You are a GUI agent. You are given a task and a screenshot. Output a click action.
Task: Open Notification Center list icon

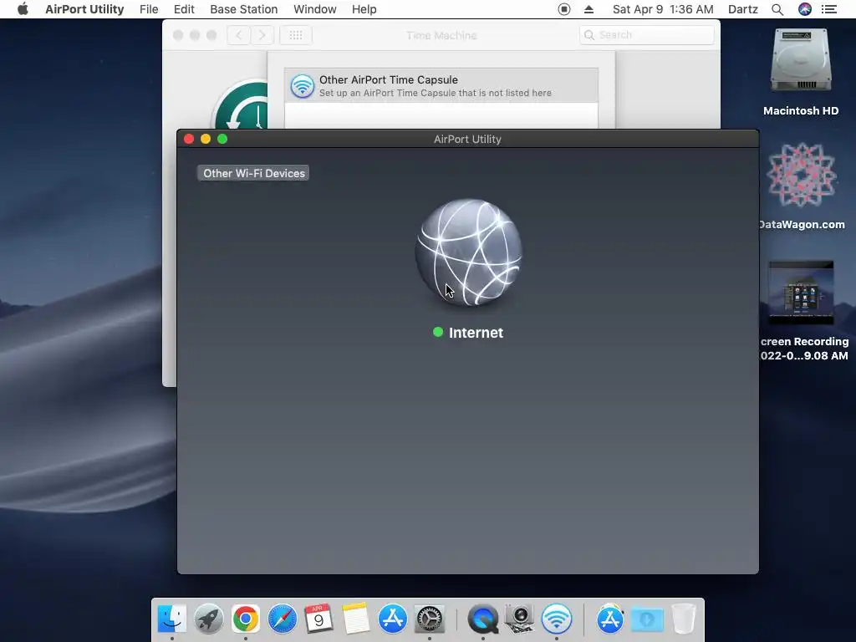[828, 9]
